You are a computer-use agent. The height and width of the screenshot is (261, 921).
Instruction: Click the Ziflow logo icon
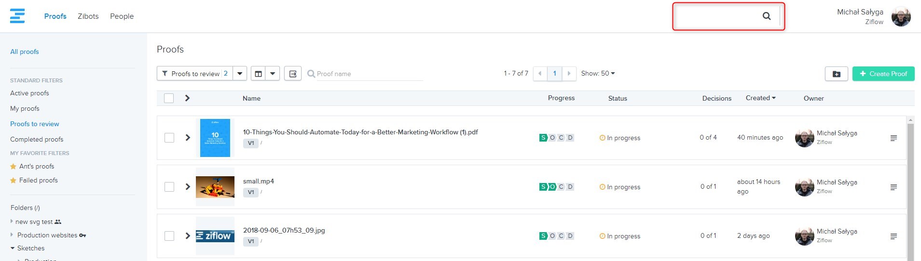[x=17, y=16]
